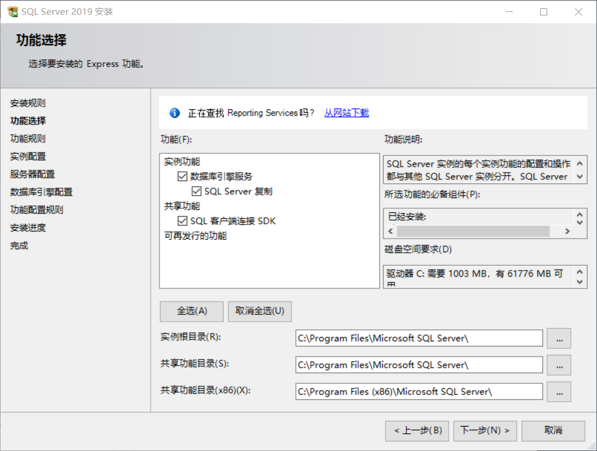Minimize the SQL Server 2019 安装 window
597x451 pixels.
pyautogui.click(x=509, y=12)
